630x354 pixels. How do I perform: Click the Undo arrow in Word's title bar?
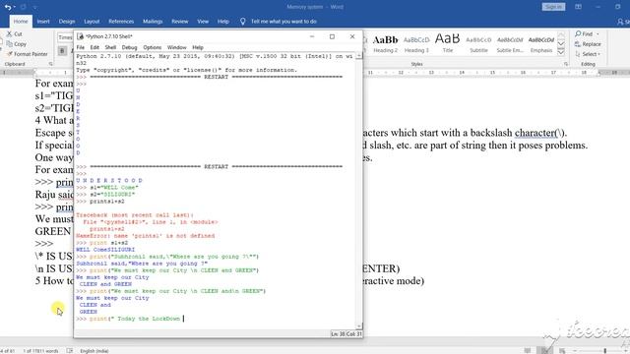click(x=7, y=7)
